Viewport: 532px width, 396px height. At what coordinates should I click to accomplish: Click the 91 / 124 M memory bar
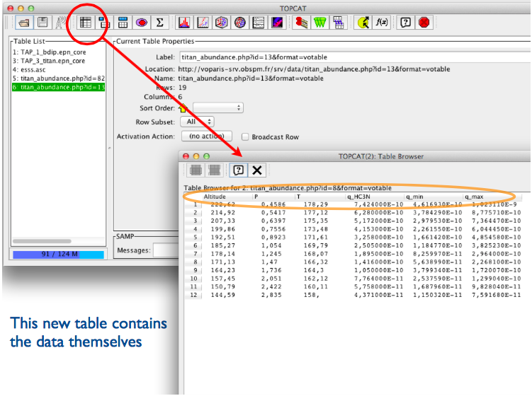[58, 255]
